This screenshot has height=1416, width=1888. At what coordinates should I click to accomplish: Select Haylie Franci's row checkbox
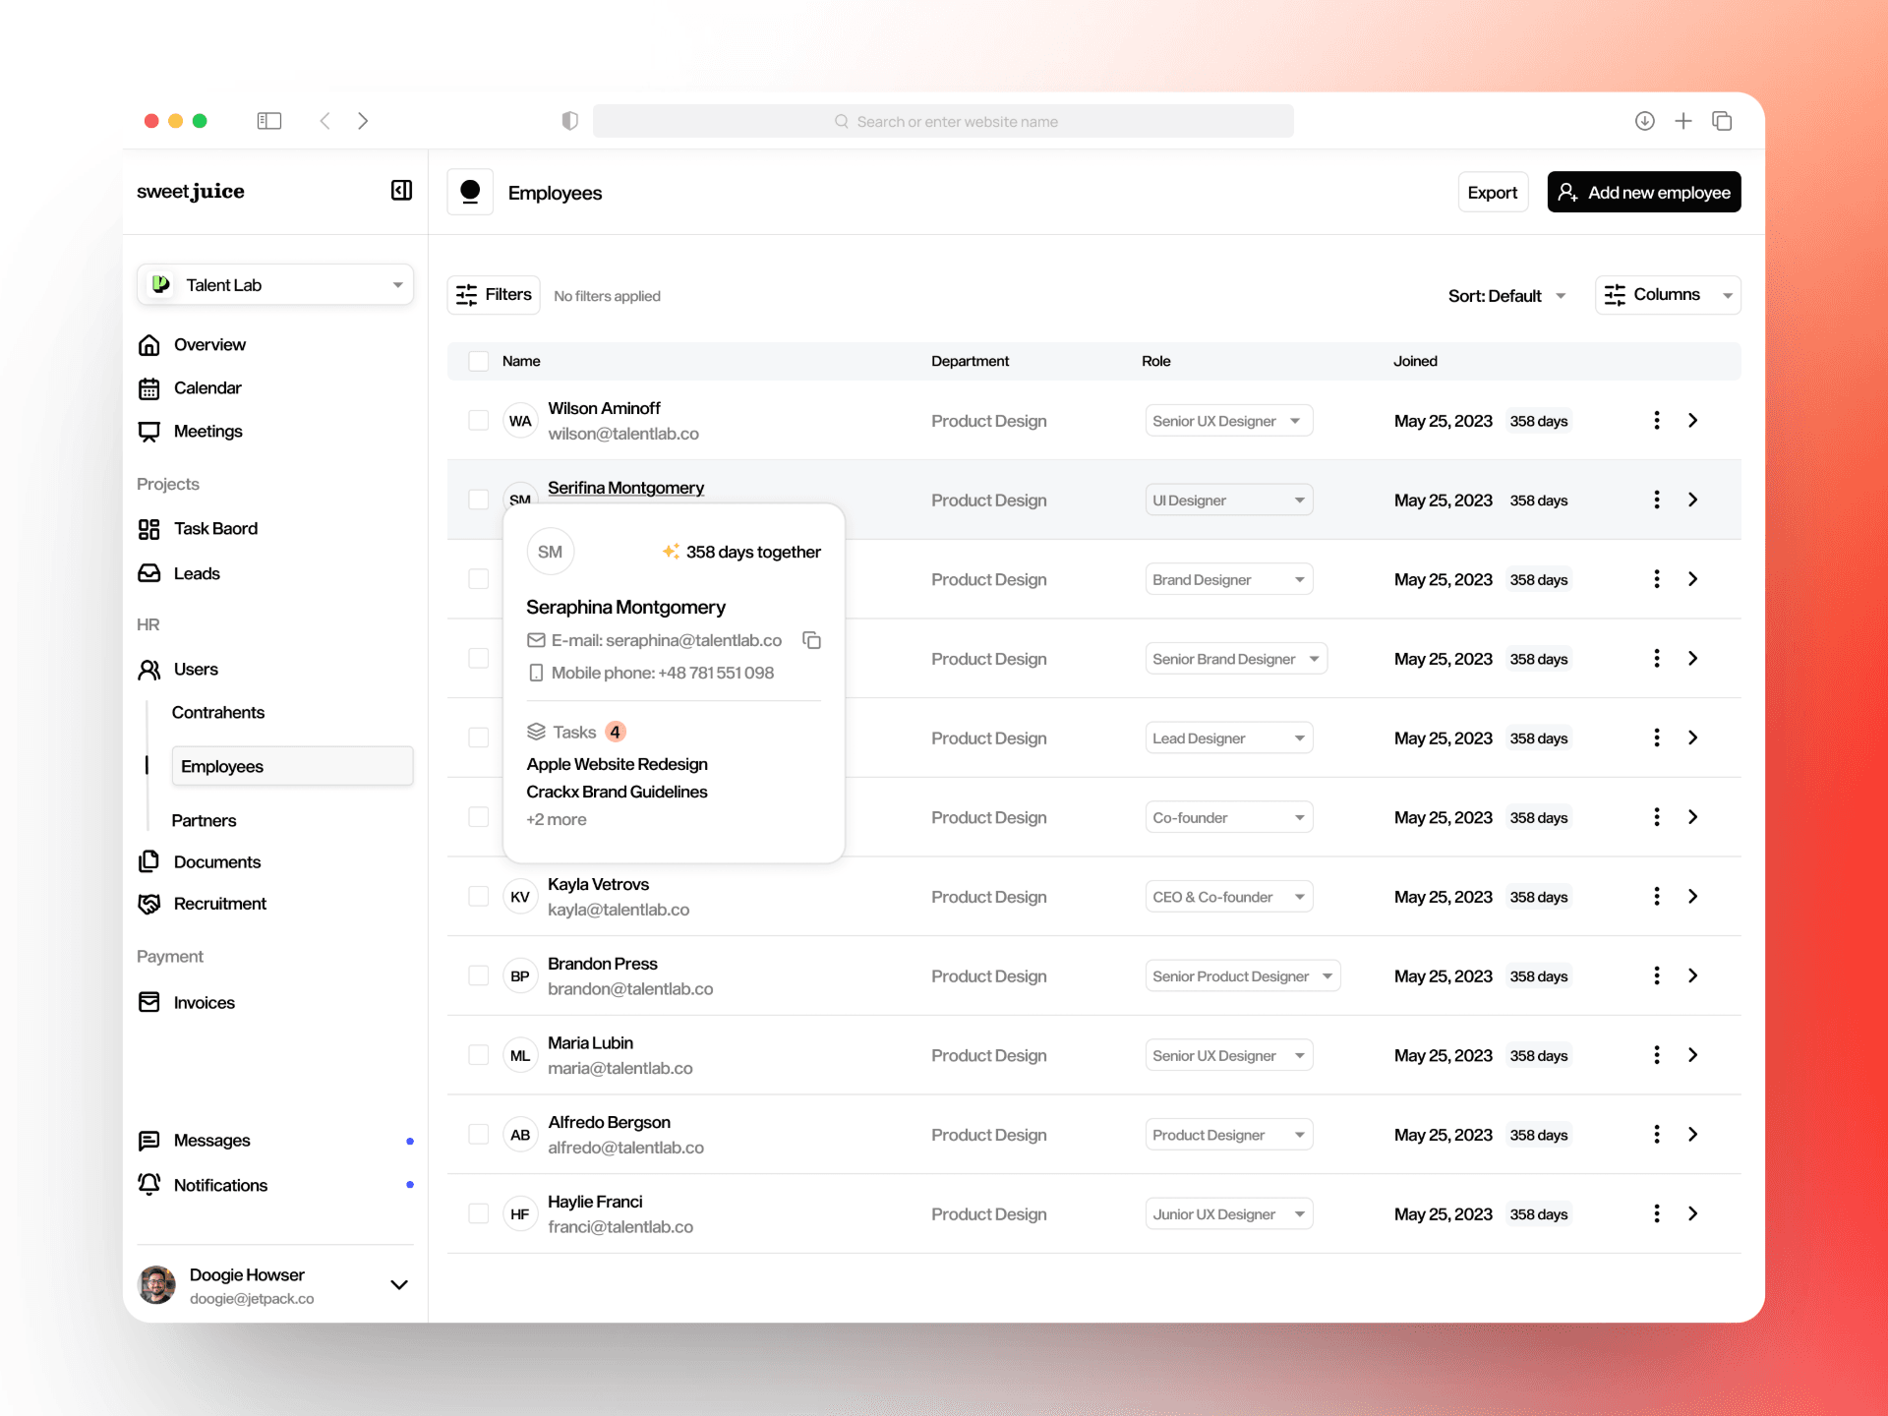point(479,1213)
